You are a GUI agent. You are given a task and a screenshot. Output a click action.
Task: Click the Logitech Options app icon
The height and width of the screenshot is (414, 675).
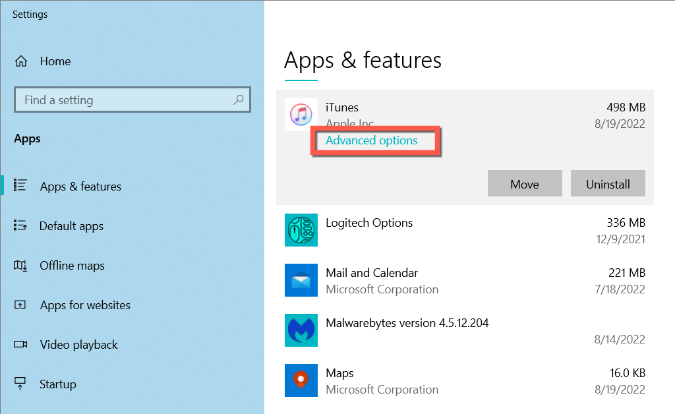301,230
